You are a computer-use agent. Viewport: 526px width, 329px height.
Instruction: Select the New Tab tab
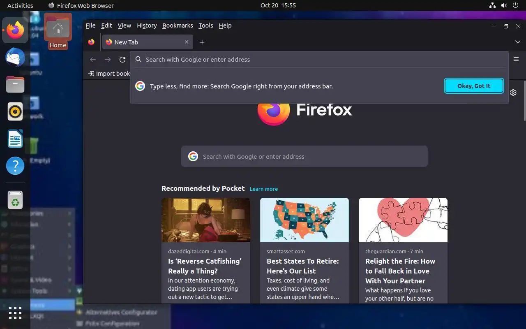point(148,42)
